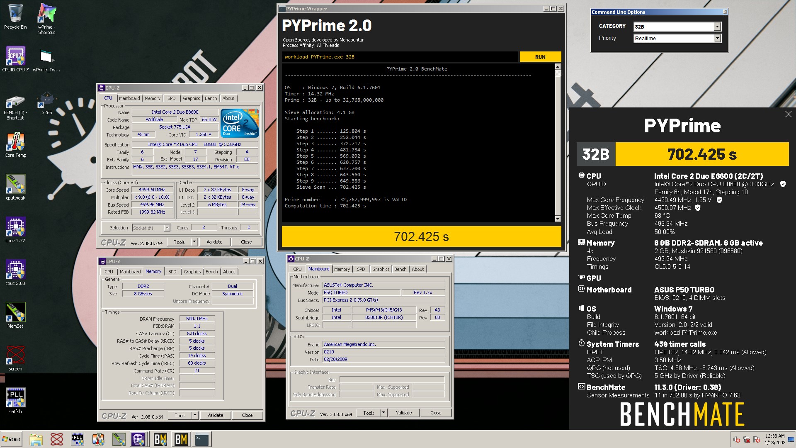Switch to CPU-Z taskbar icon

[x=138, y=439]
